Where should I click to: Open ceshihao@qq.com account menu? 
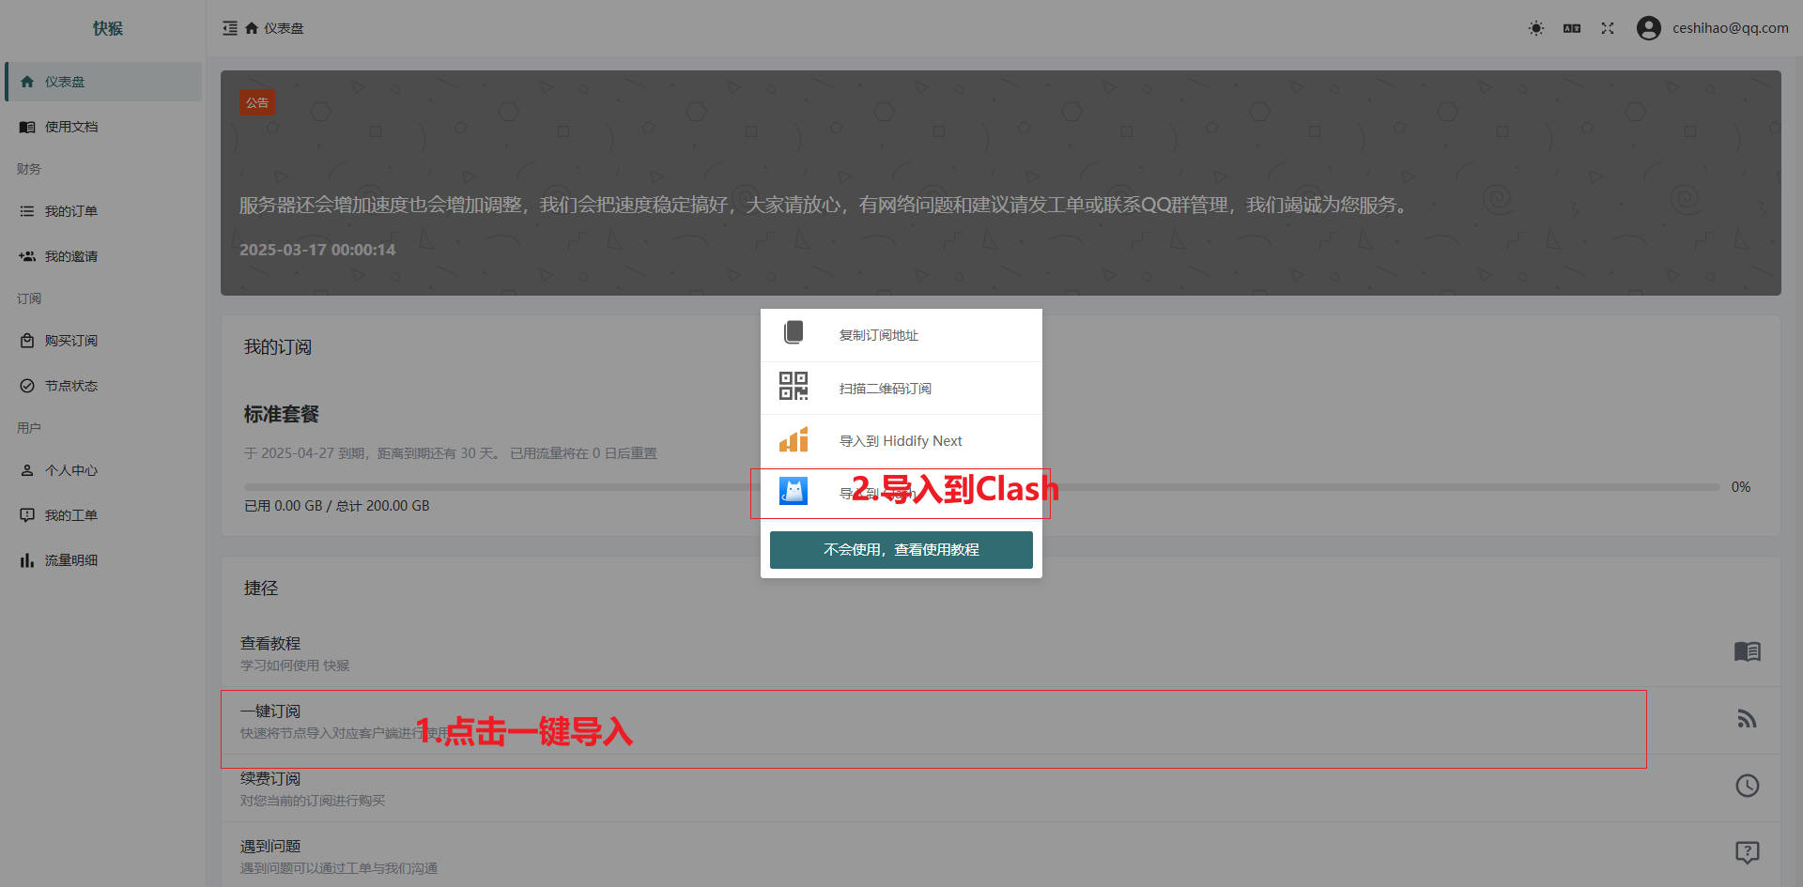(x=1730, y=28)
